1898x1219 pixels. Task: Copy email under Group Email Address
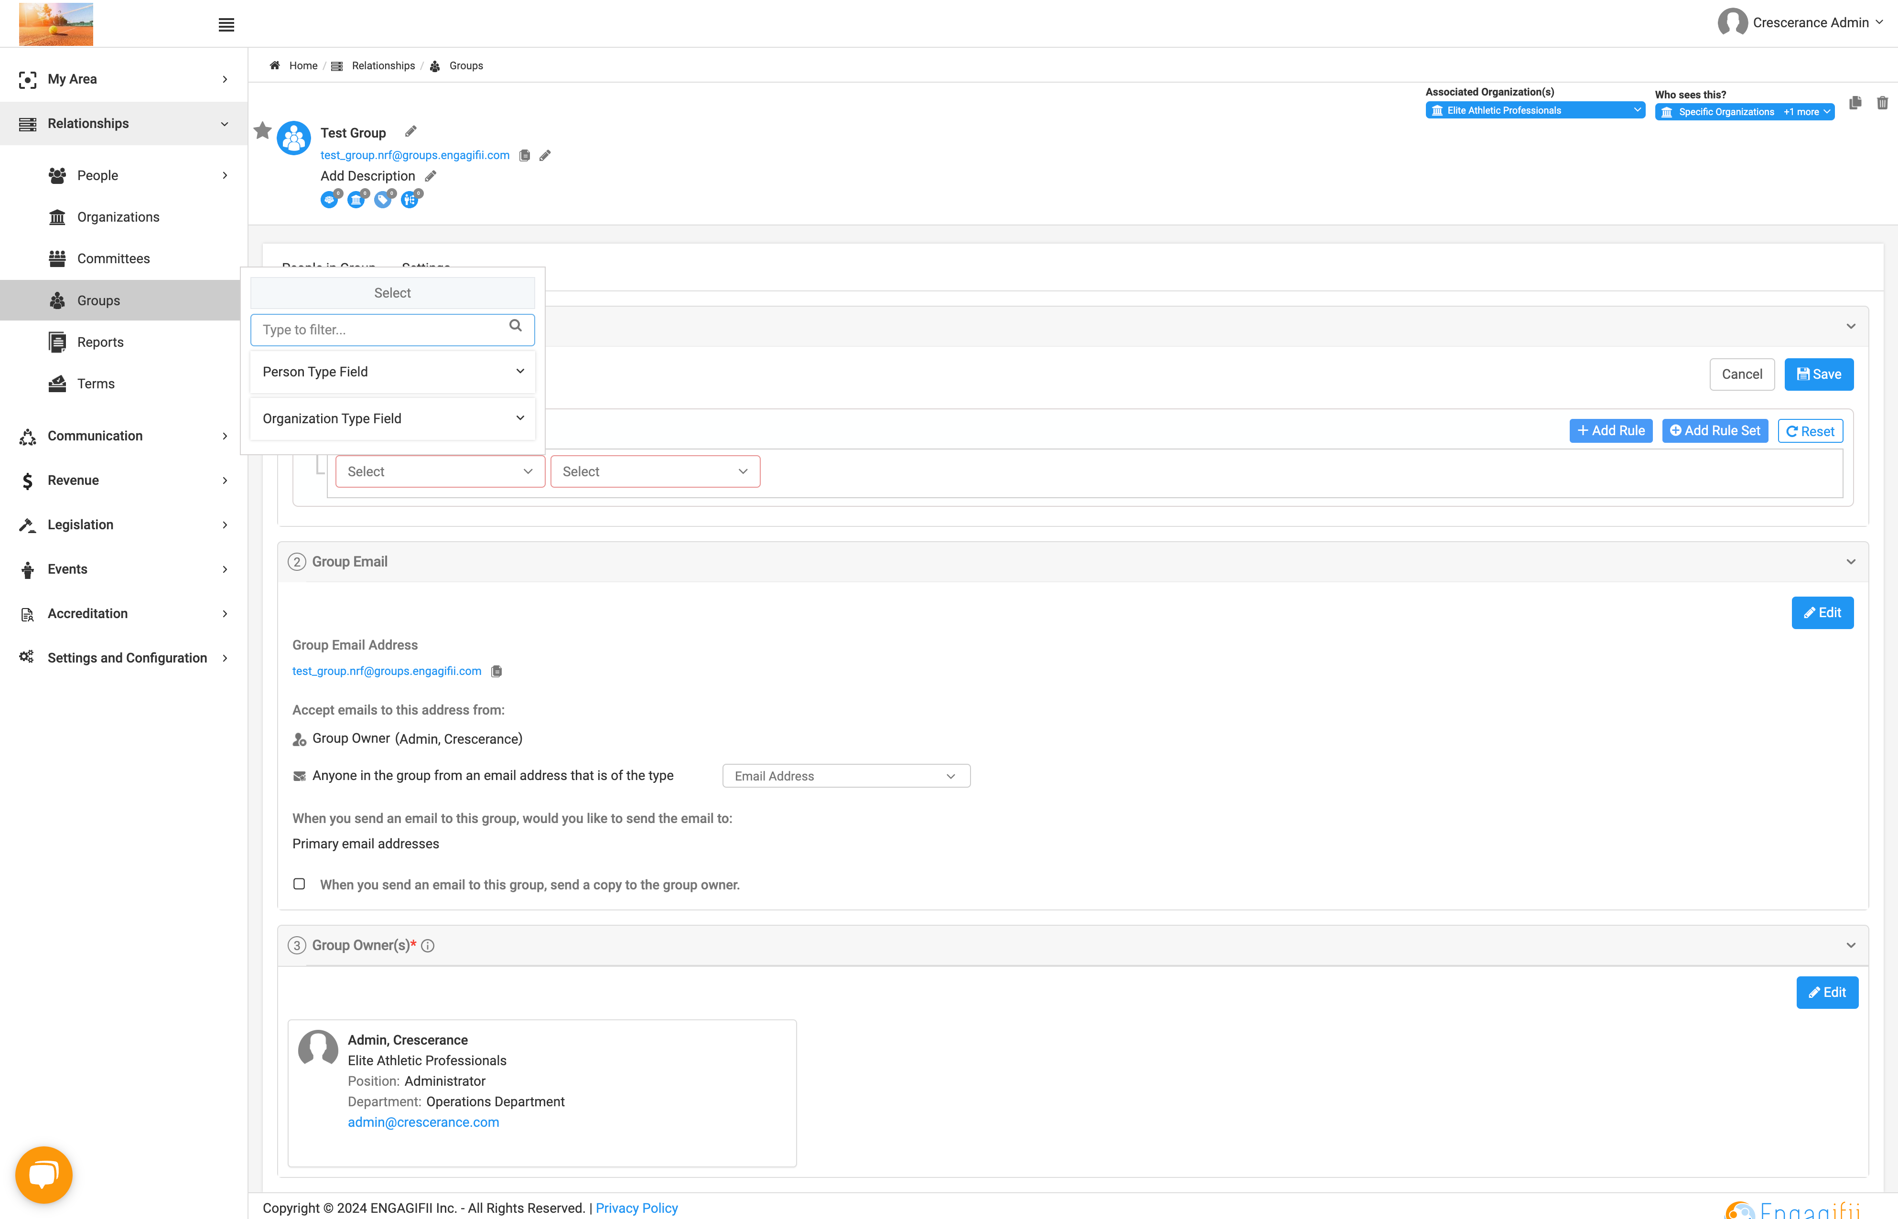(496, 671)
